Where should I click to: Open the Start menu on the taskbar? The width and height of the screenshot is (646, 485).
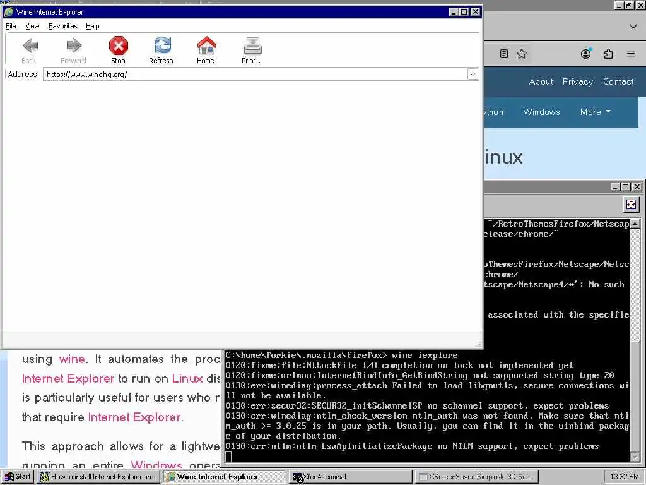click(17, 477)
